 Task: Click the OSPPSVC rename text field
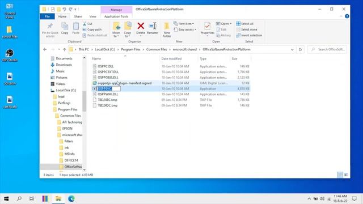[x=108, y=88]
